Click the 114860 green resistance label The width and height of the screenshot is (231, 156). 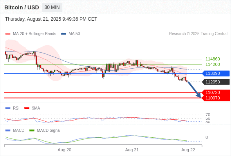tap(213, 59)
